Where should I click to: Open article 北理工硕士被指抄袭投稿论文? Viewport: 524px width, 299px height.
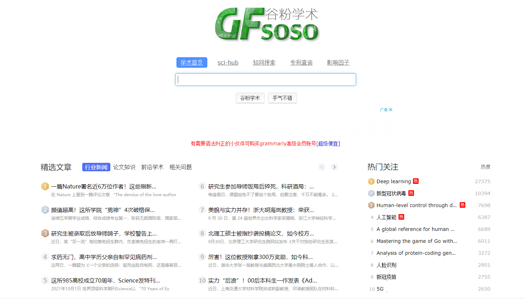261,233
